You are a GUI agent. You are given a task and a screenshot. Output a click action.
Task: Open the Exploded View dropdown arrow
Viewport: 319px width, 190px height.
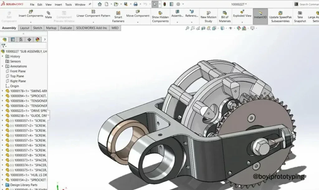click(242, 22)
